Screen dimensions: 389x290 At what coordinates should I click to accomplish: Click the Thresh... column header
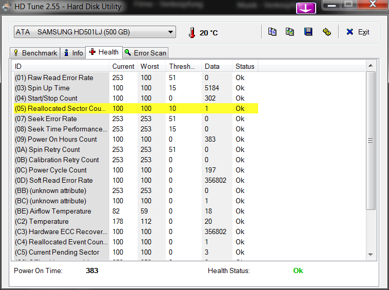(183, 67)
